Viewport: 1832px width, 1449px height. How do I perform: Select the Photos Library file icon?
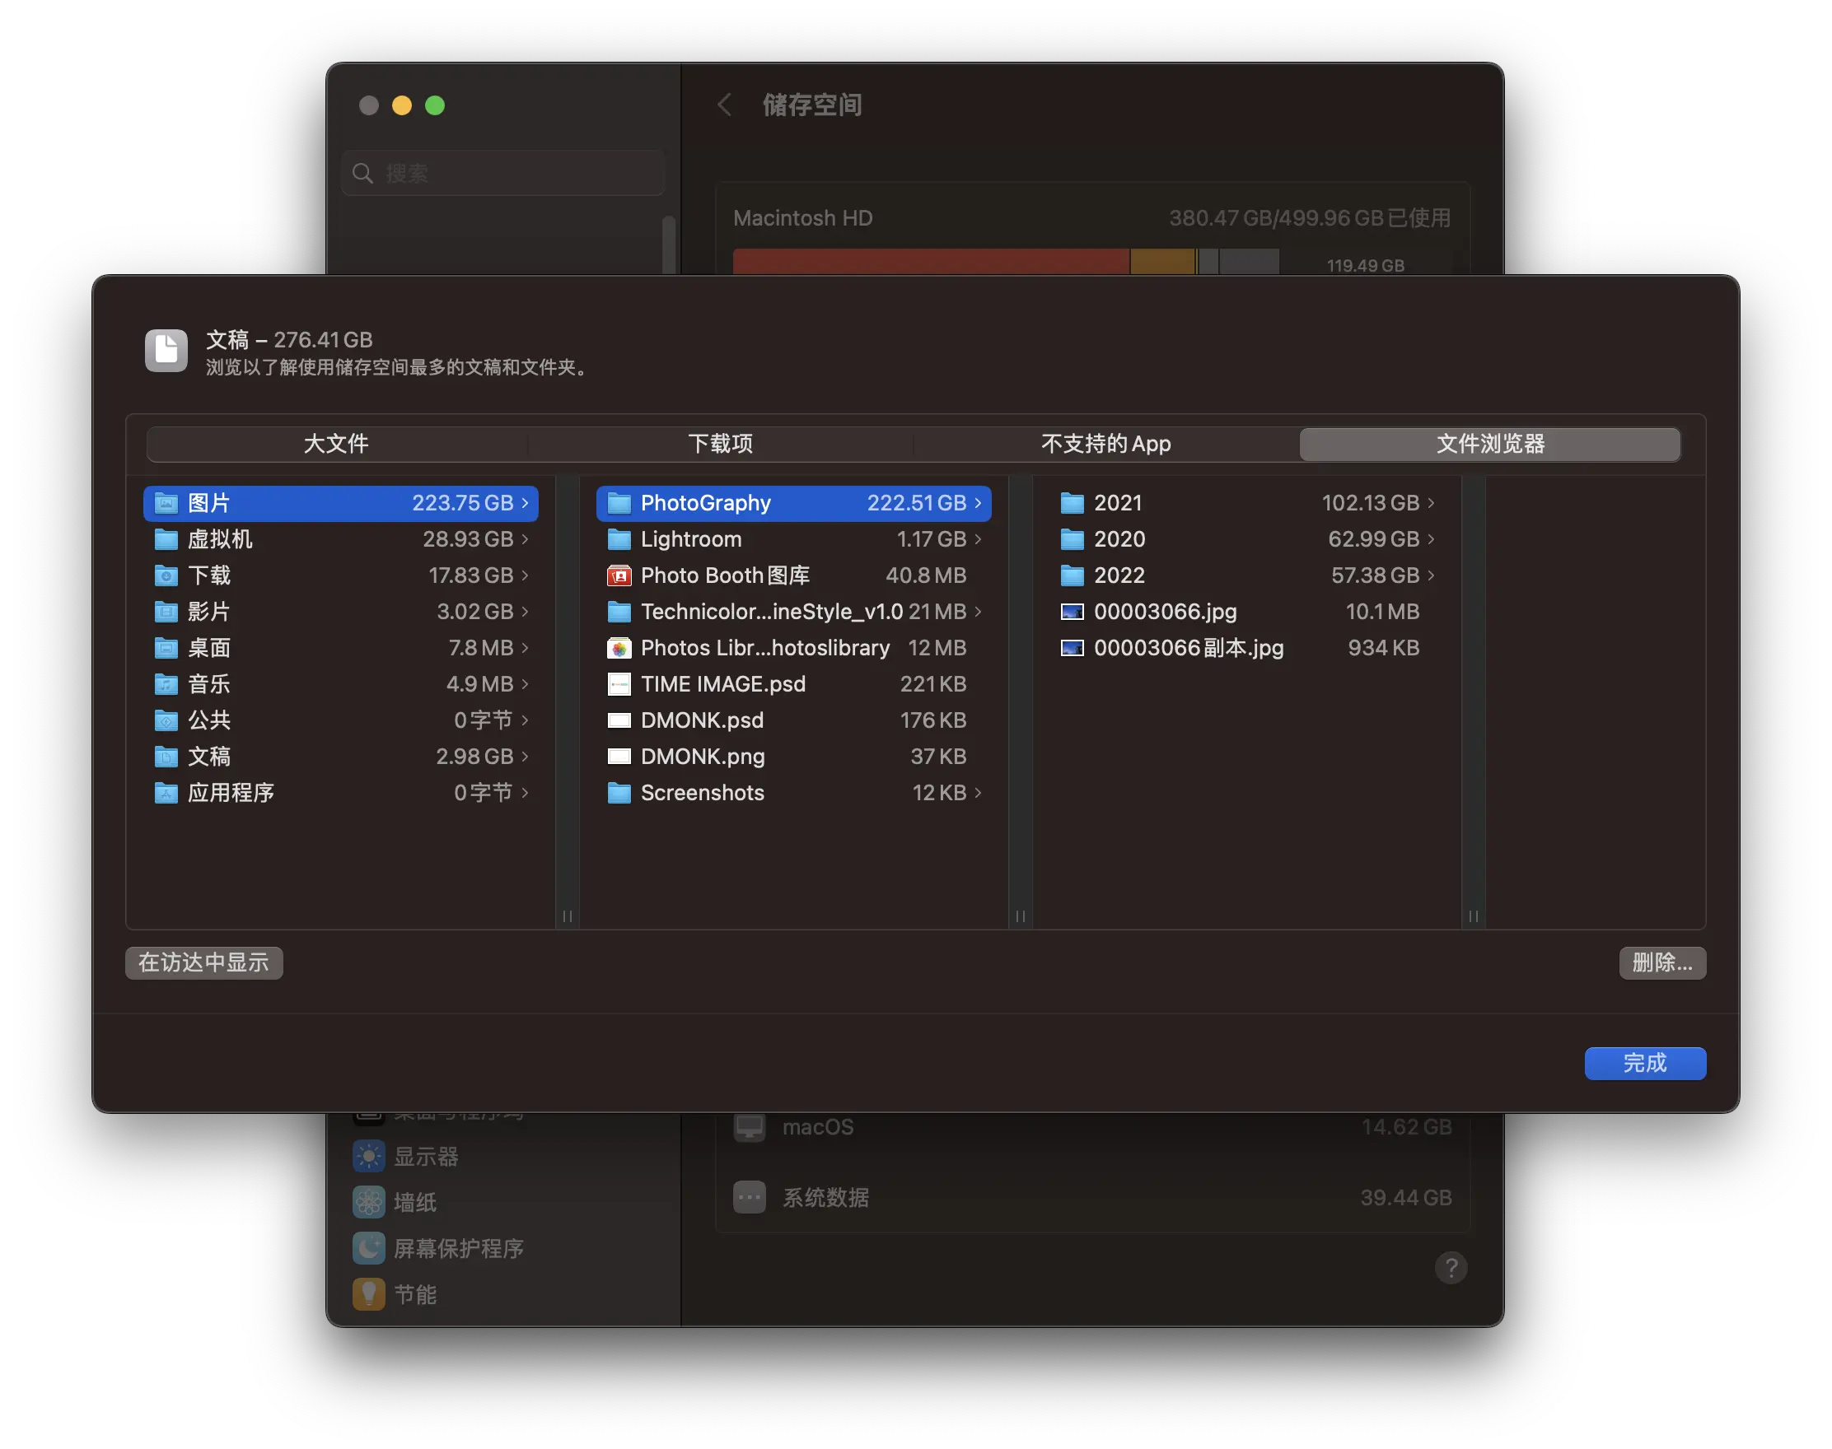(619, 648)
